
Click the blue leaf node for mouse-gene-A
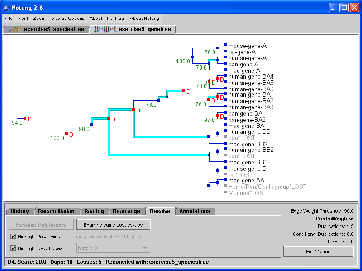[x=225, y=46]
